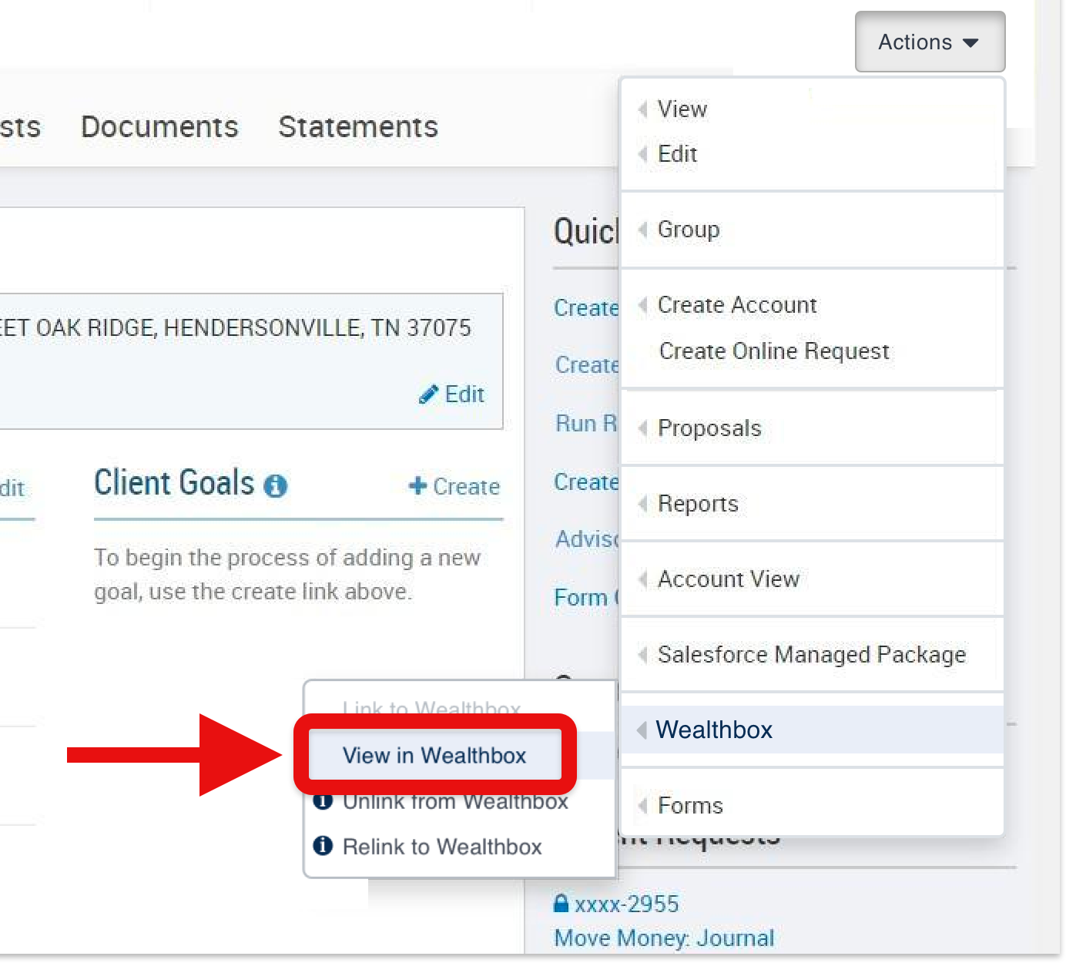Screen dimensions: 1066x963
Task: Select View in Wealthbox
Action: (x=434, y=756)
